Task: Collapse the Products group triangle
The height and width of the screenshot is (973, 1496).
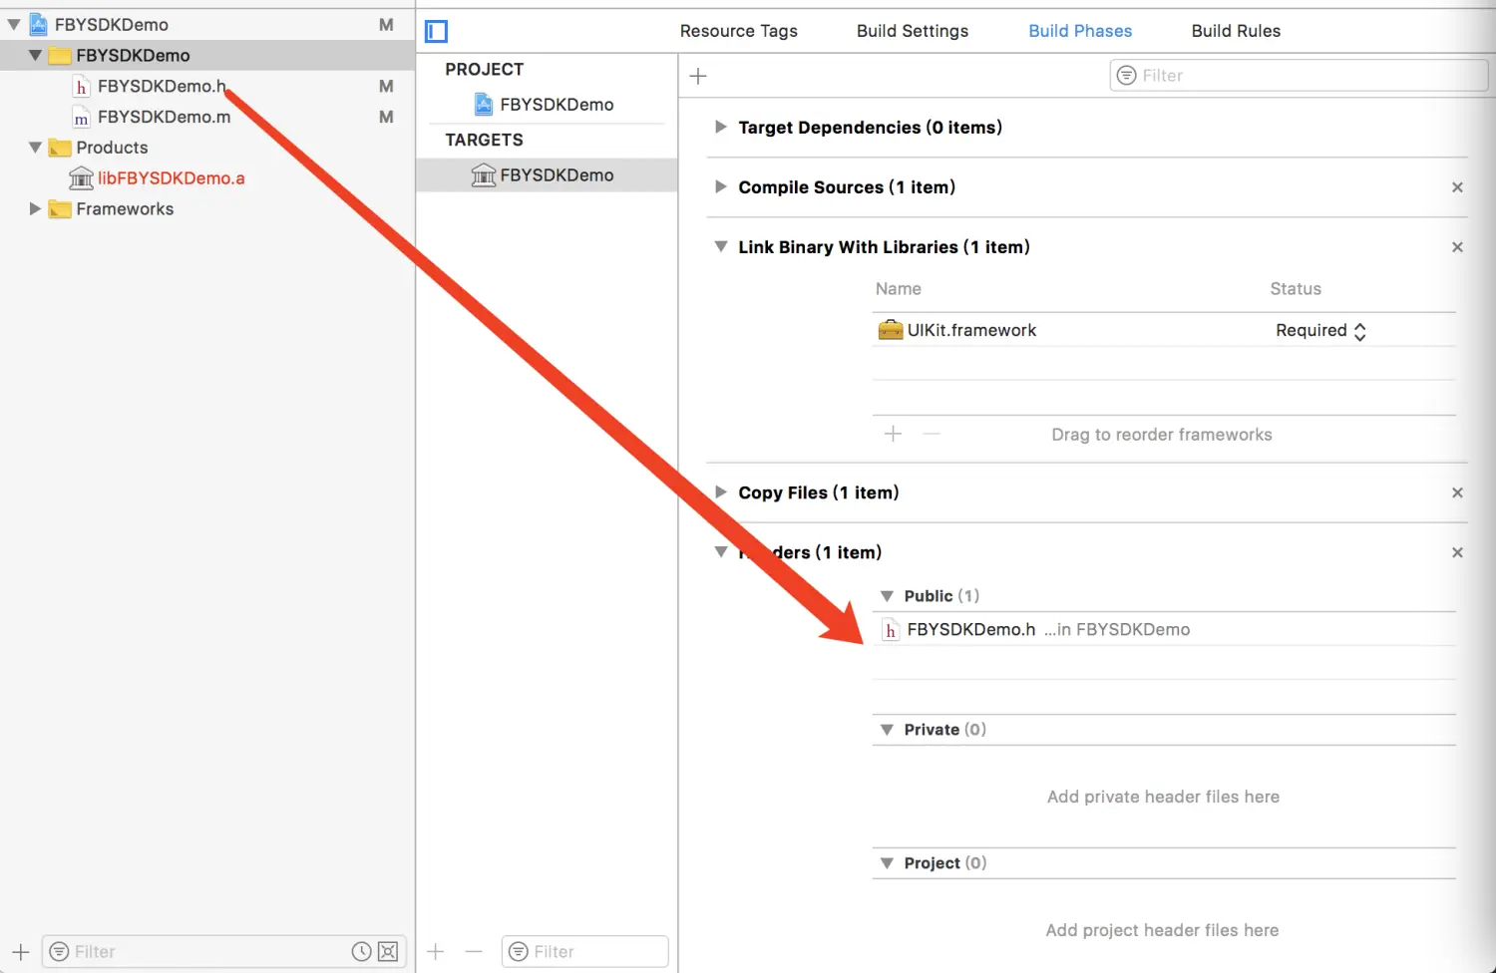Action: click(x=35, y=148)
